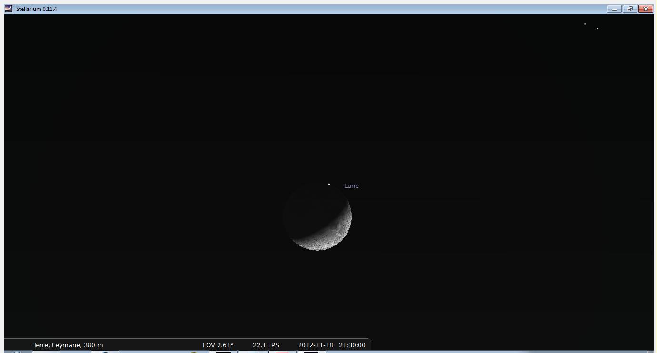The height and width of the screenshot is (353, 657).
Task: Click the "22.1 FPS" indicator
Action: click(x=266, y=345)
